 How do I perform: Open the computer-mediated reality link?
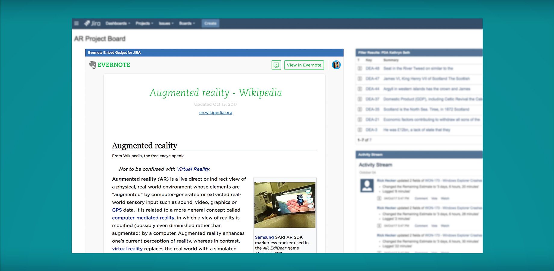pos(143,218)
